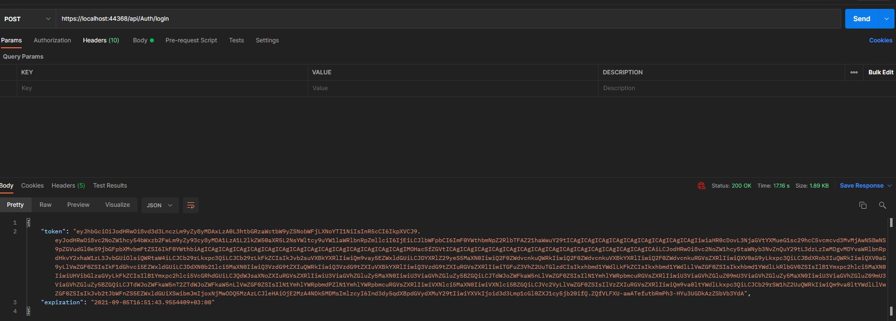This screenshot has height=321, width=896.
Task: Expand the Send button options arrow
Action: tap(887, 19)
